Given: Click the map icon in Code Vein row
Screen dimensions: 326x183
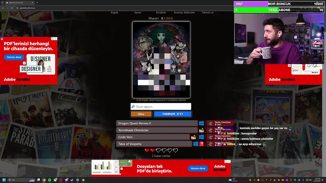Looking at the screenshot, I should pyautogui.click(x=194, y=137).
